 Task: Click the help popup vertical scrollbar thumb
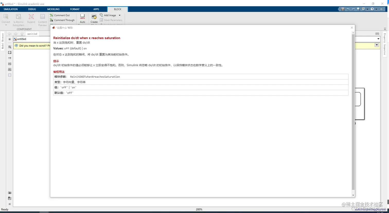(353, 112)
